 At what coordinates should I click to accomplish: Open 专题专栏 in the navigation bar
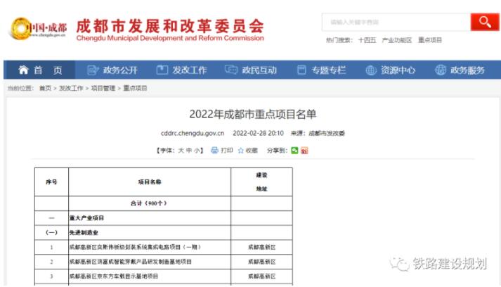tap(321, 70)
